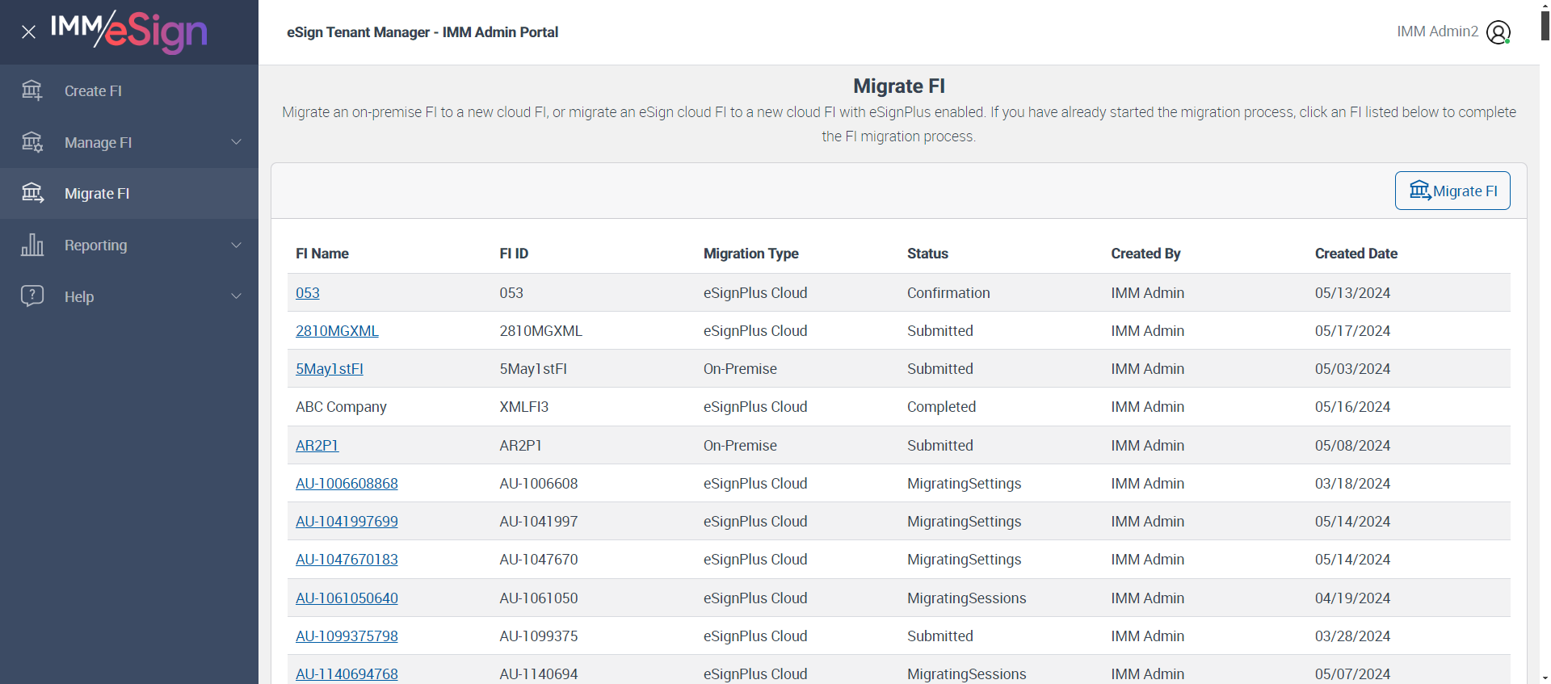Click the Migrate FI sidebar icon
1551x684 pixels.
click(x=32, y=193)
